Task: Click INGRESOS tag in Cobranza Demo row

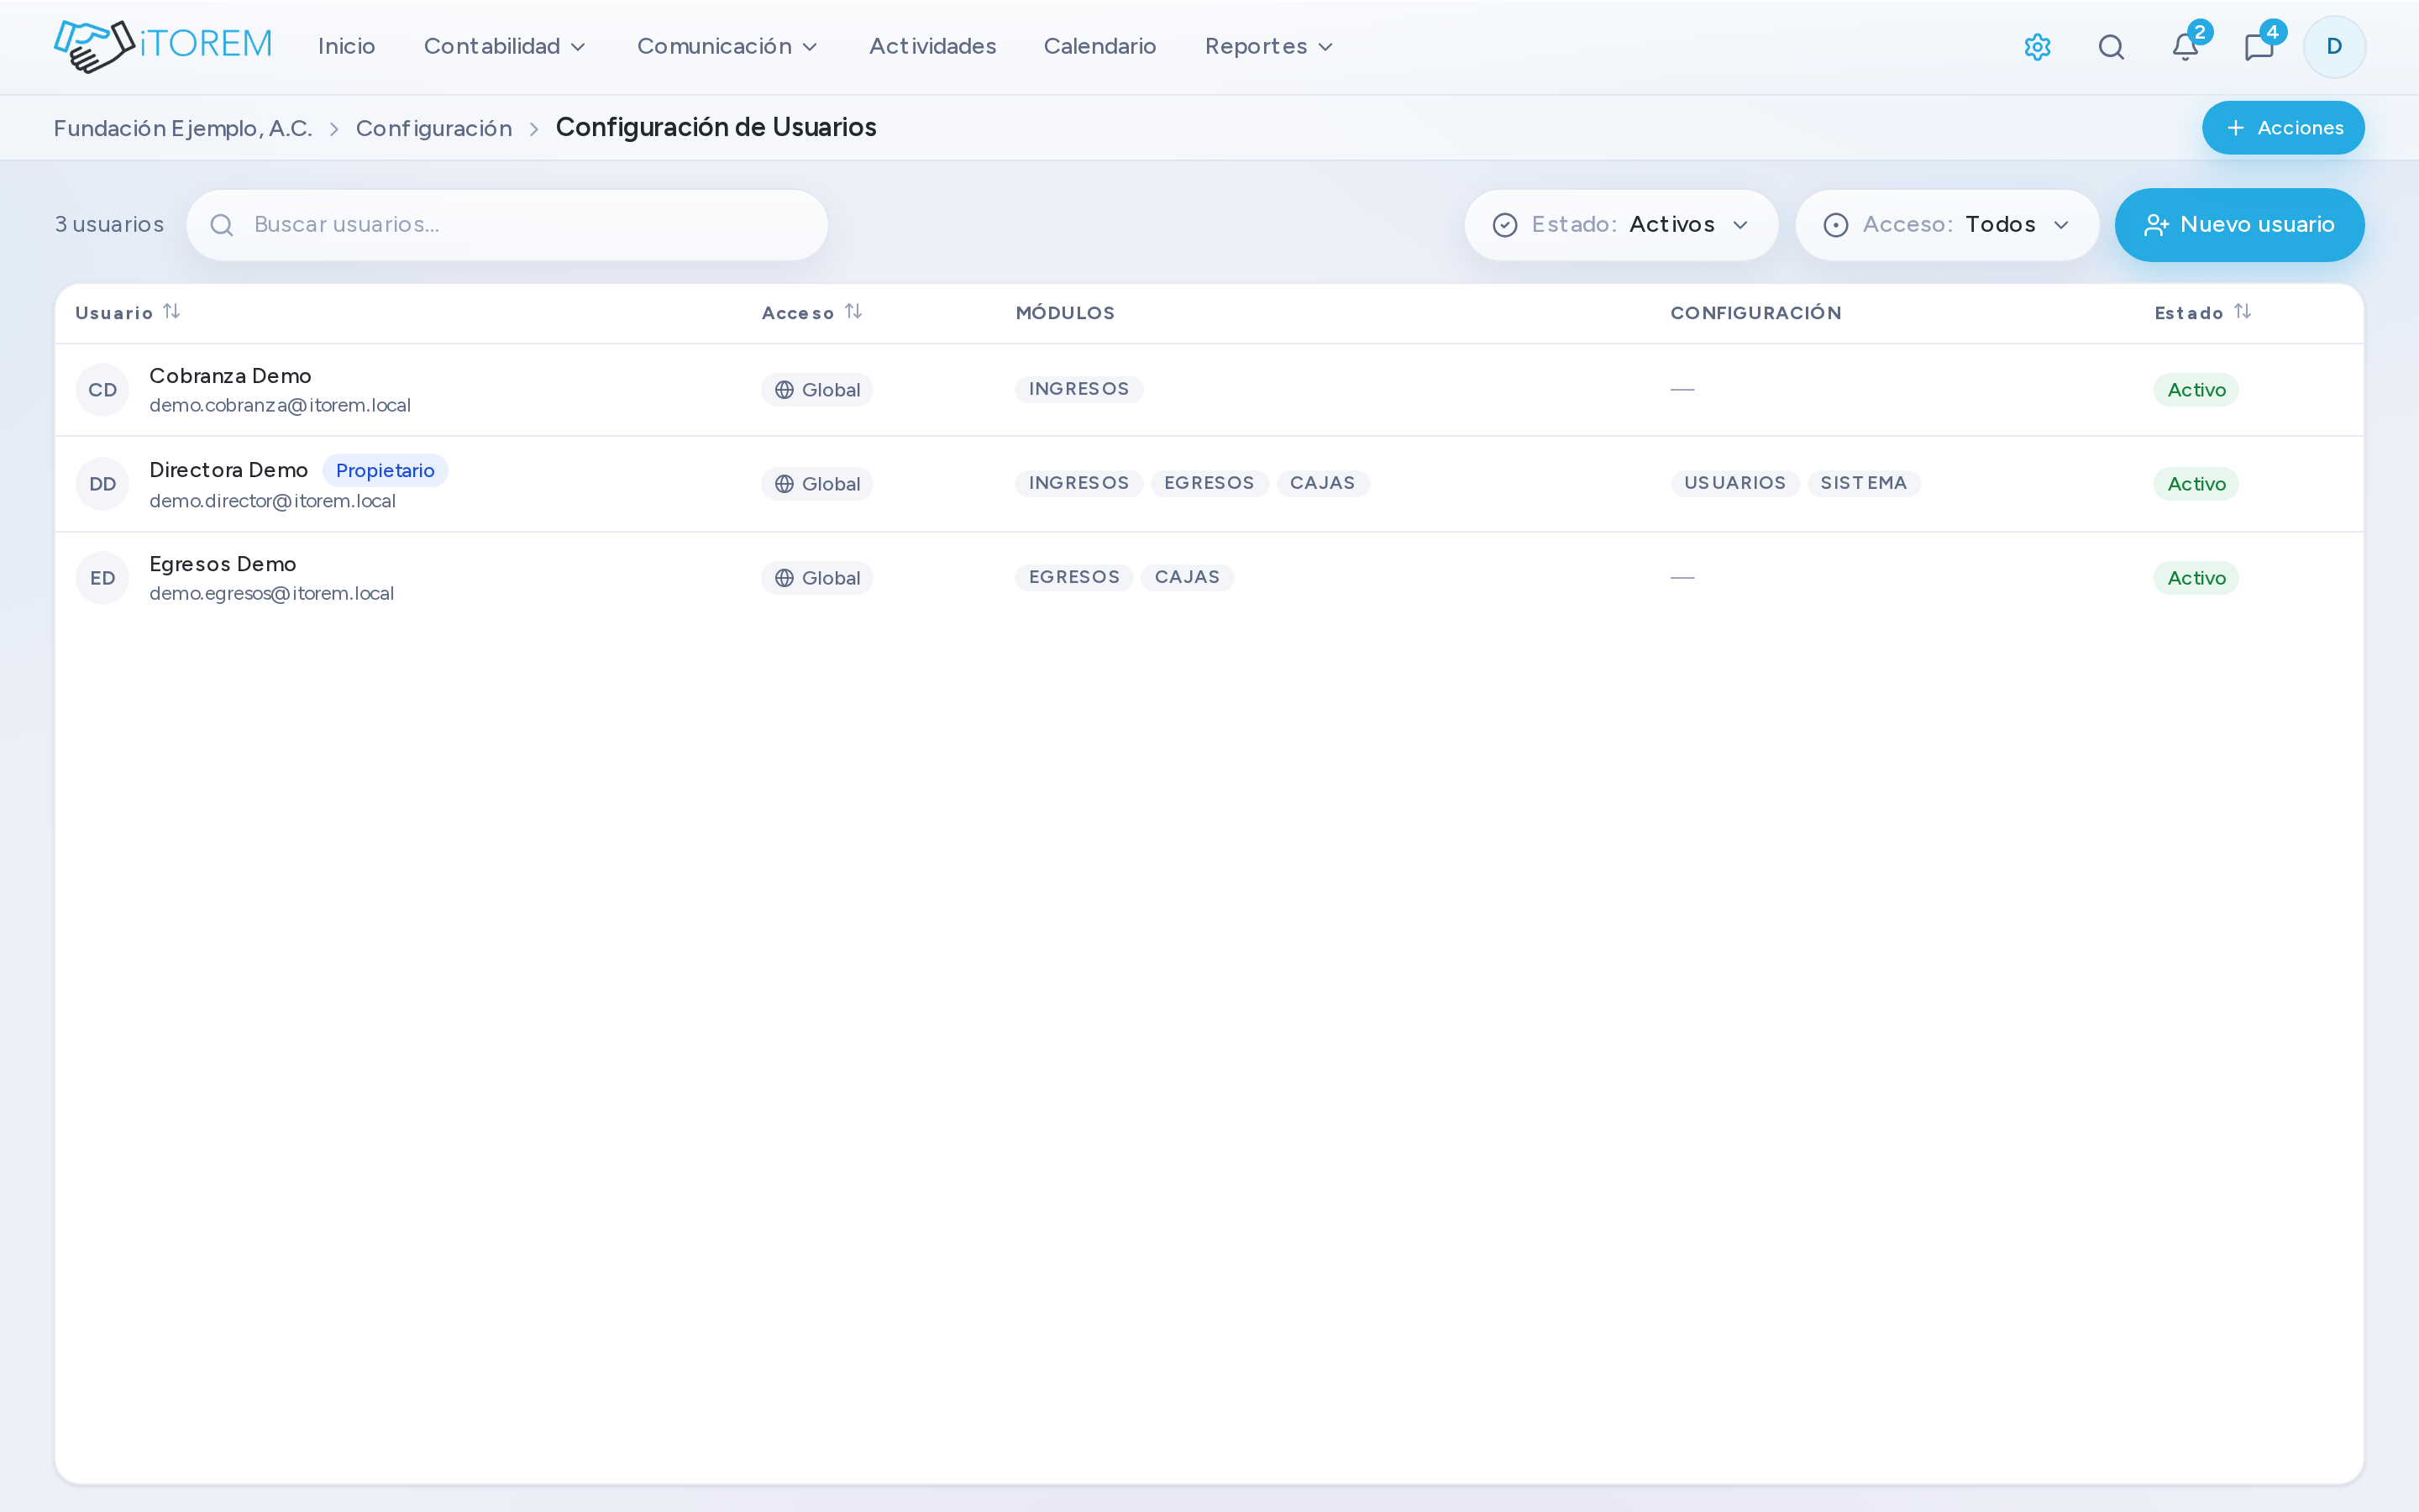Action: click(1078, 389)
